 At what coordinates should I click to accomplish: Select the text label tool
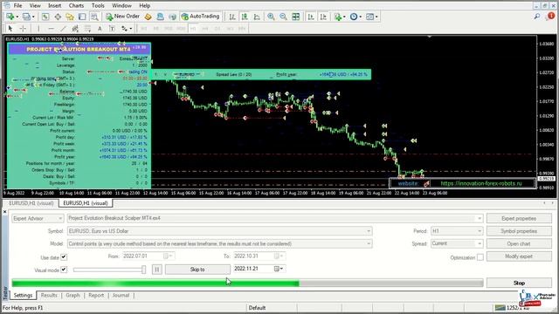point(112,29)
